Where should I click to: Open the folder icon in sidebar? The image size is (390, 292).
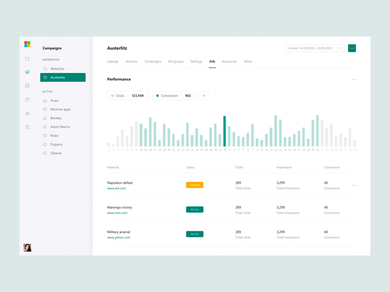[x=27, y=59]
